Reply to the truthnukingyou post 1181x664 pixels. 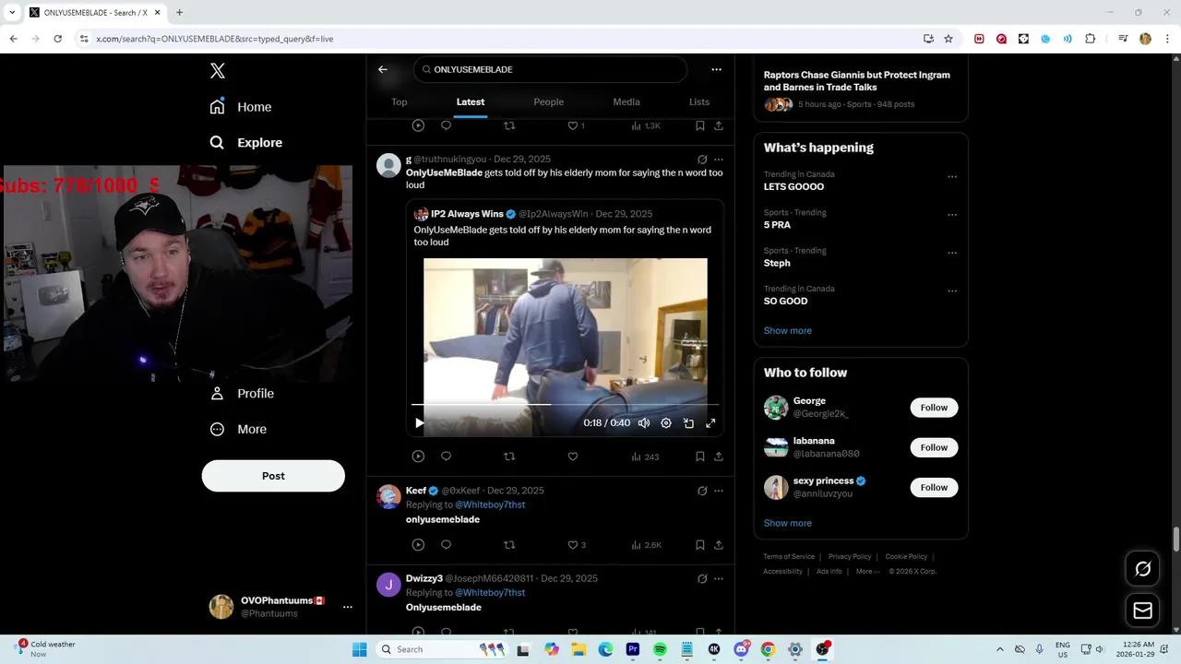pos(446,456)
